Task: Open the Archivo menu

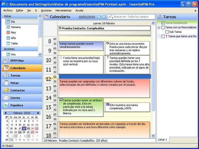Action: 8,11
